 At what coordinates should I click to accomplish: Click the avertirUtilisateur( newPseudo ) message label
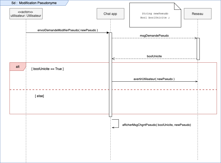point(154,79)
